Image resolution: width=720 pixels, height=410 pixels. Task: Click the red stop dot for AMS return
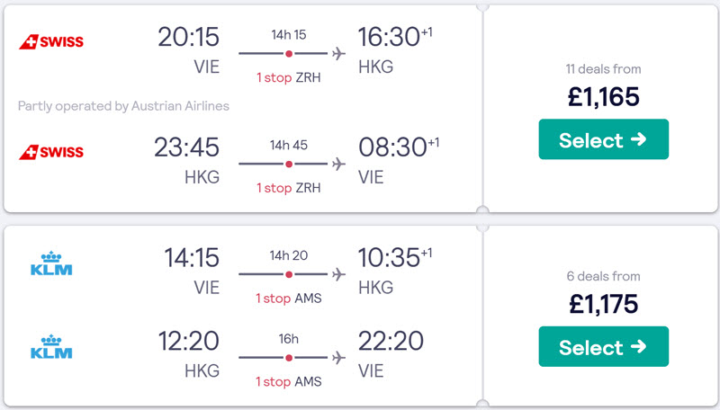pyautogui.click(x=289, y=358)
